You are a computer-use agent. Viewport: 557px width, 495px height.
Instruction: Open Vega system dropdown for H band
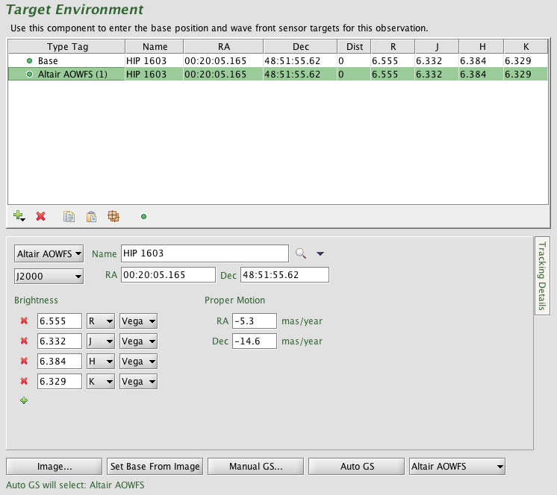pos(139,362)
